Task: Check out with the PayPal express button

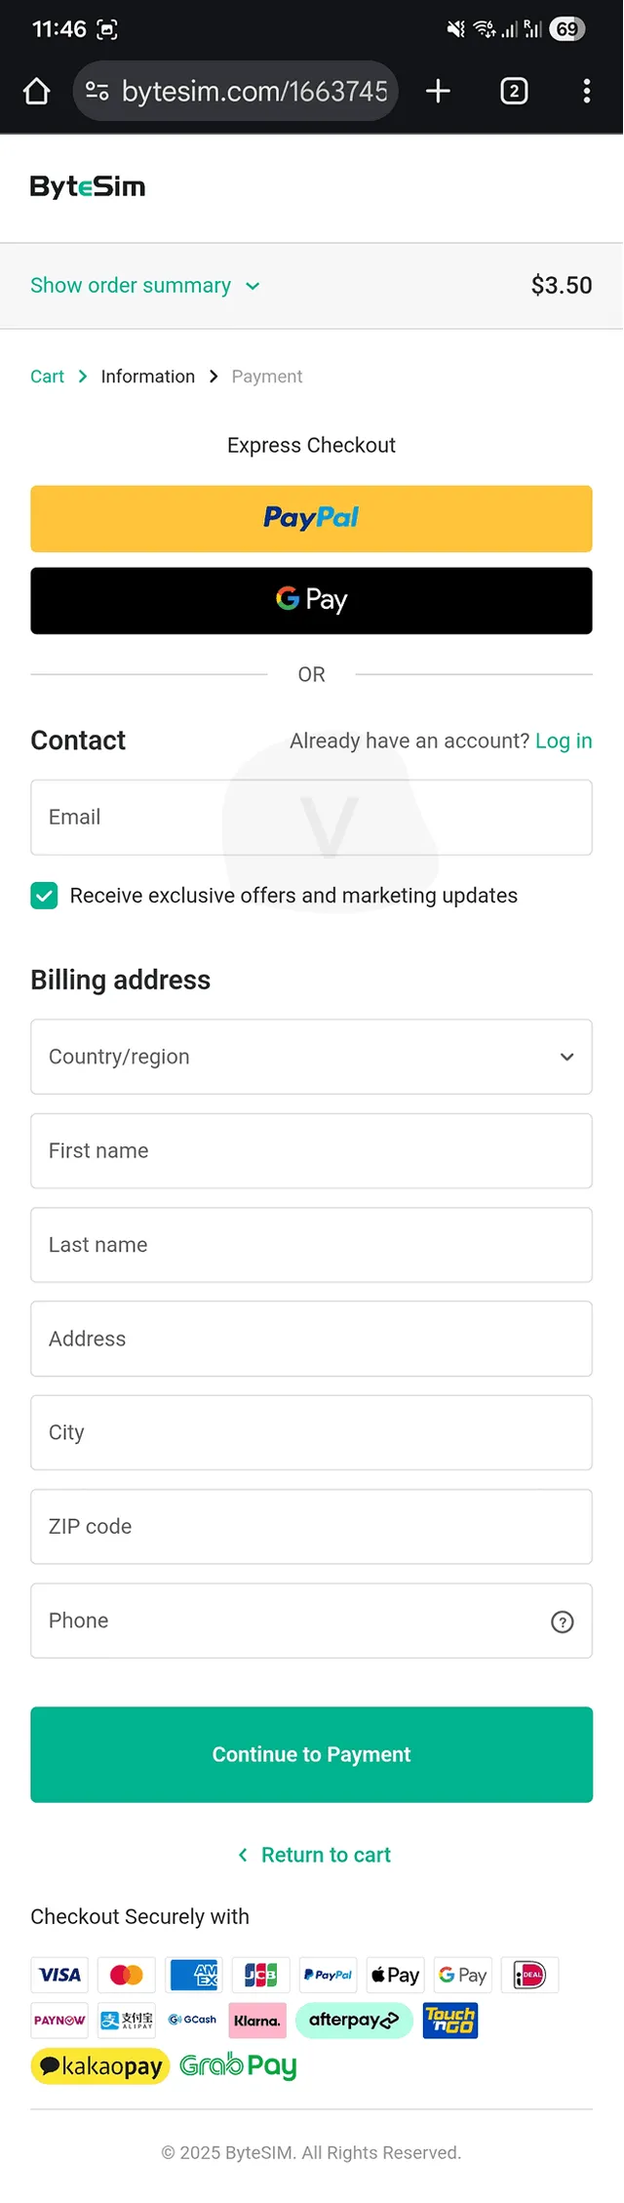Action: 311,518
